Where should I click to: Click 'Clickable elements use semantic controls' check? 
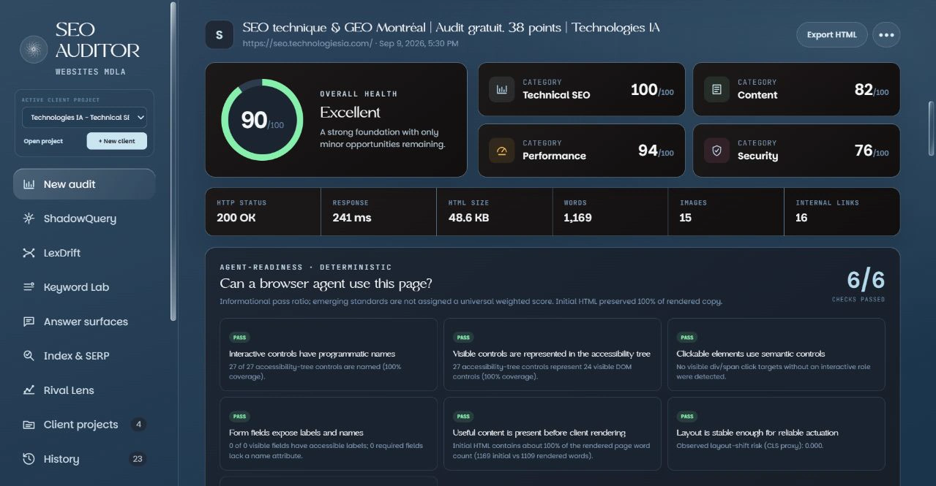(776, 354)
